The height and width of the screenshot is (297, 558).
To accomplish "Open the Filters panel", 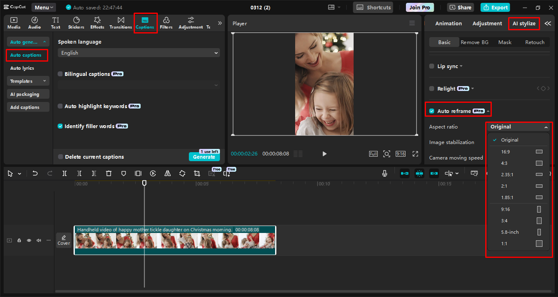I will [x=166, y=22].
